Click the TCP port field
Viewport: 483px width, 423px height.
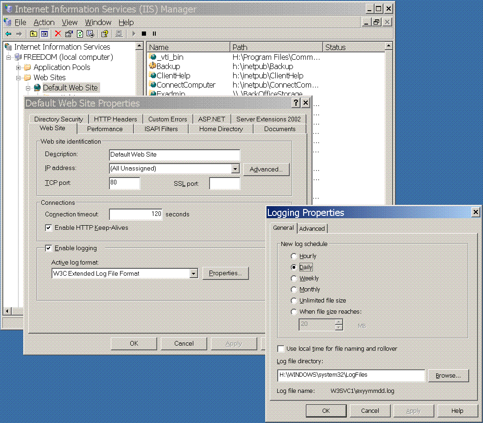(x=124, y=183)
